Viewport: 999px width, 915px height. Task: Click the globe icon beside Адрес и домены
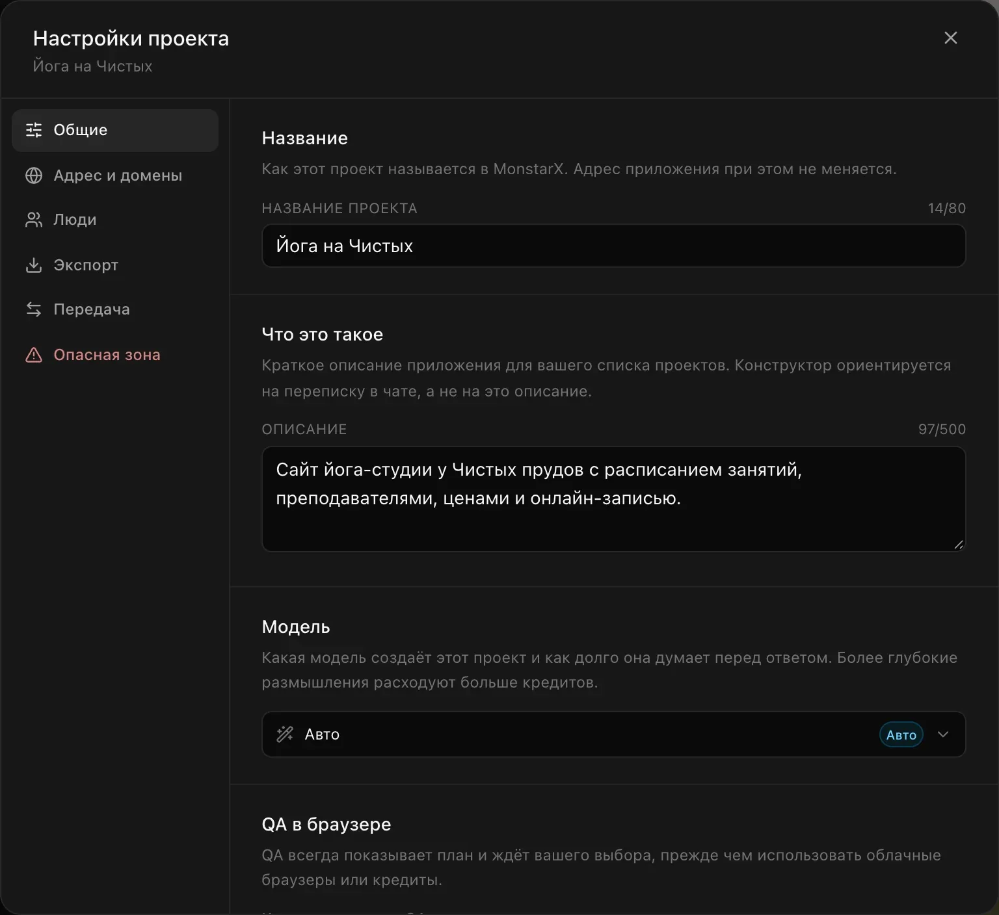click(34, 175)
